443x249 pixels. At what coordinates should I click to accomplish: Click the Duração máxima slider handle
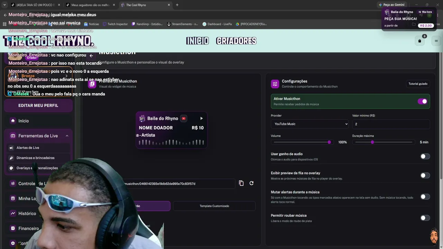point(372,142)
